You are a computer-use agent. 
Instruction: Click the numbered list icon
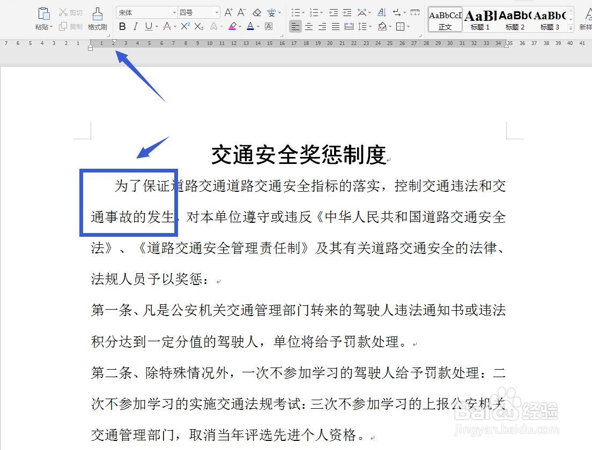[314, 13]
